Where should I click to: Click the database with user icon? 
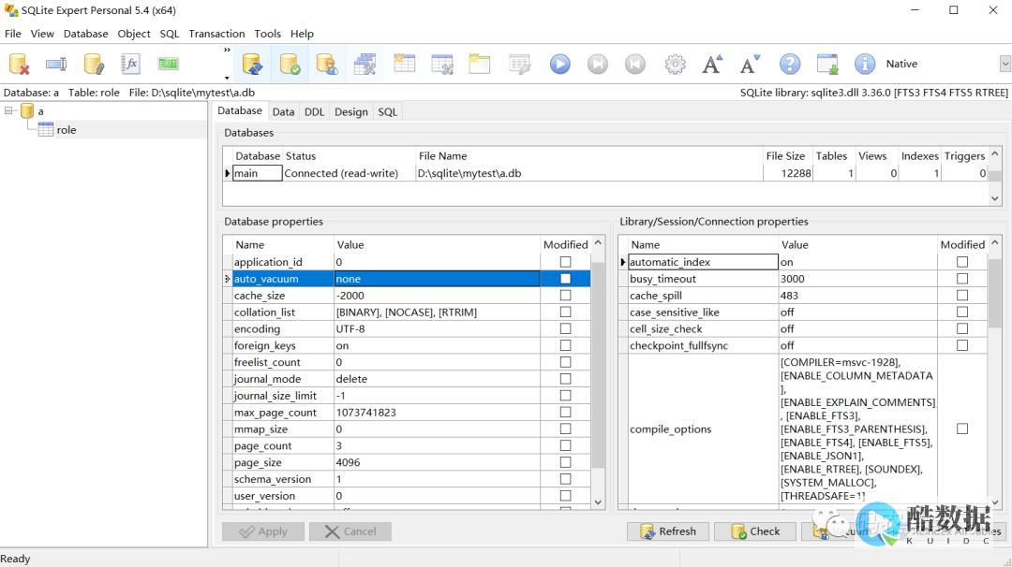[x=327, y=64]
